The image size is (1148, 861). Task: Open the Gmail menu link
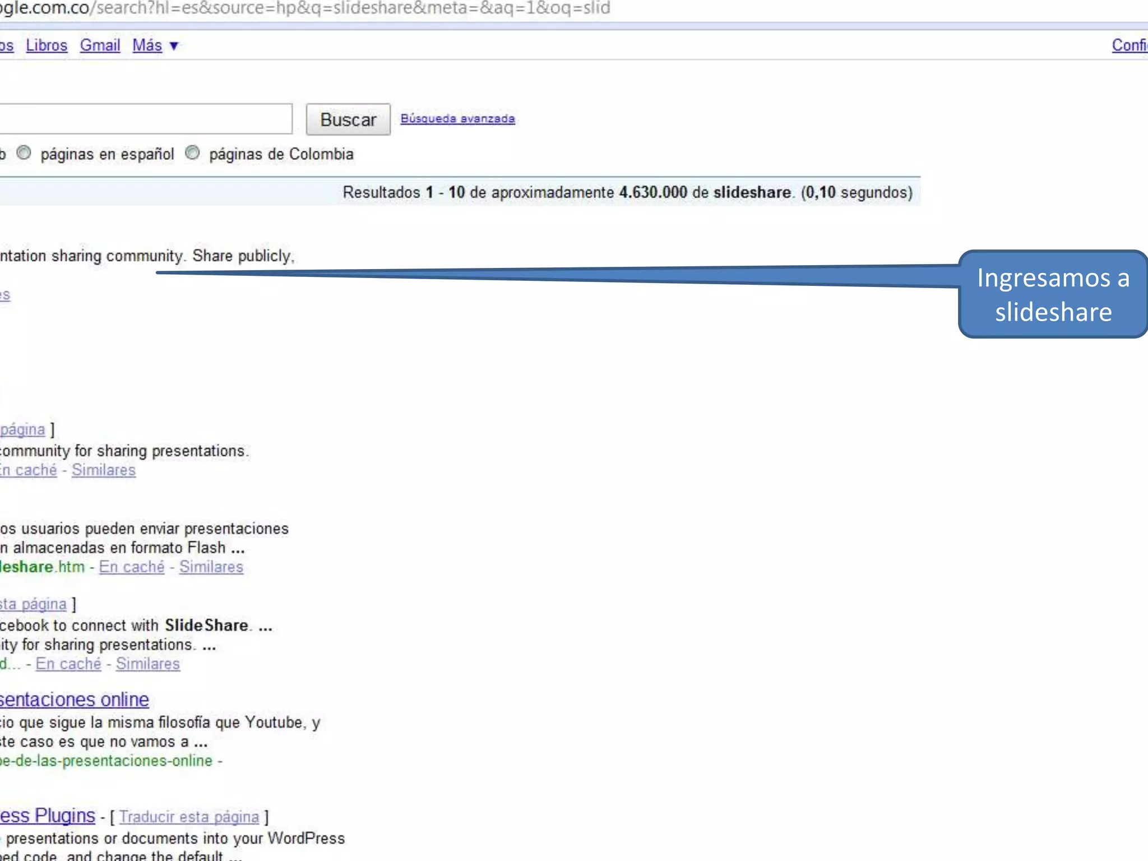[100, 45]
